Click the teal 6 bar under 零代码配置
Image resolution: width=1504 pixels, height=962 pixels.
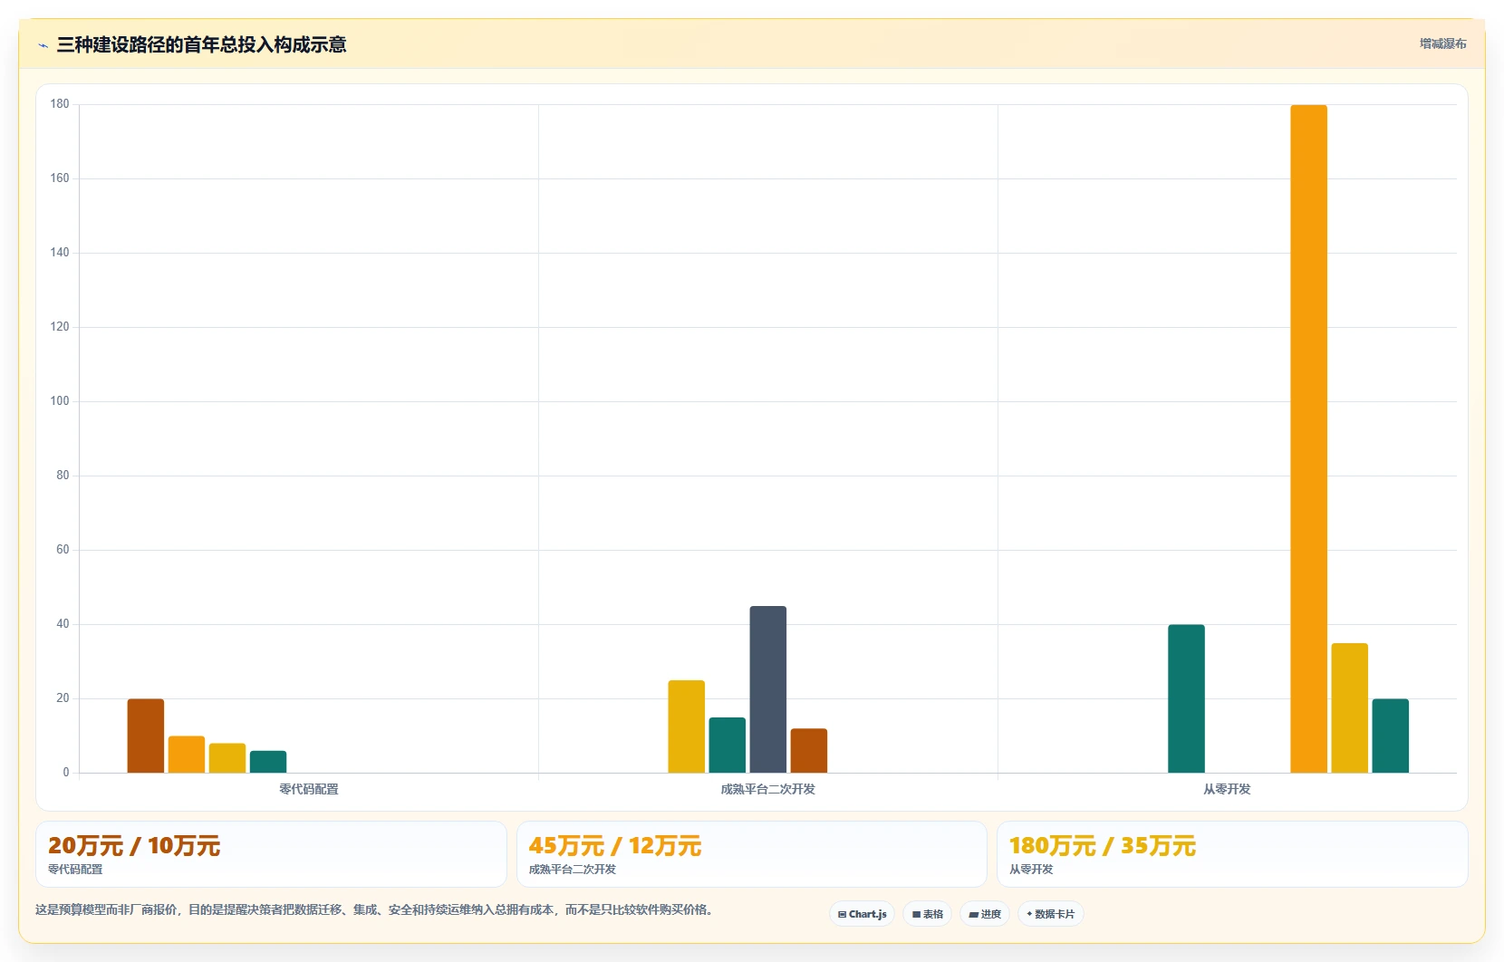coord(268,762)
